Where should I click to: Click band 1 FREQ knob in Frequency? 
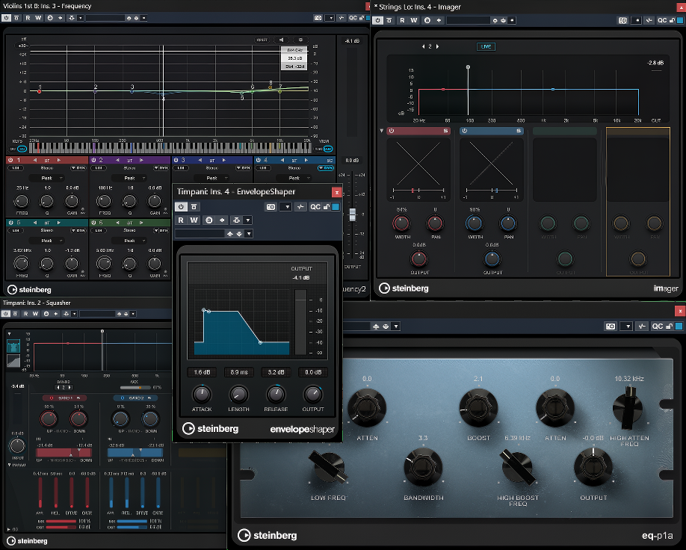(22, 201)
